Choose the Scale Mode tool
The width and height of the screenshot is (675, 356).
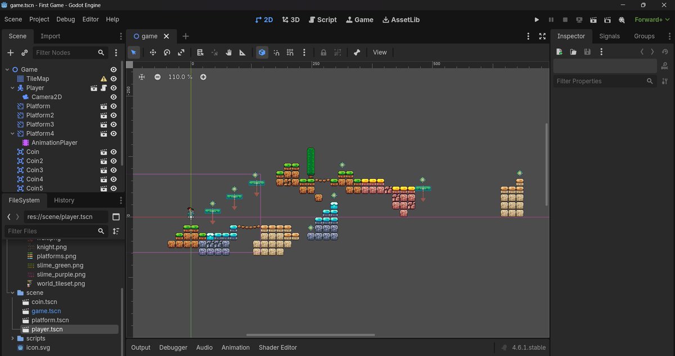coord(181,52)
